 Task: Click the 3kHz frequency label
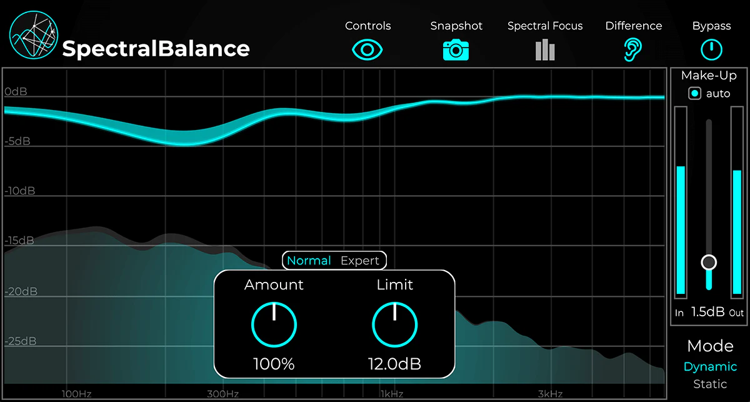pos(549,394)
